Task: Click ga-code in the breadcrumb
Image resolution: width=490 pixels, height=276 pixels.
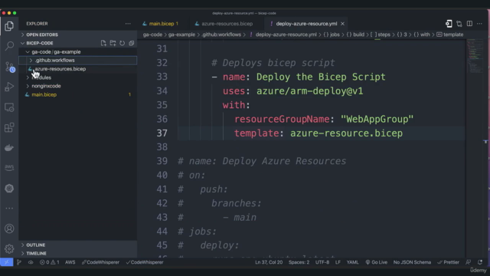Action: tap(152, 34)
